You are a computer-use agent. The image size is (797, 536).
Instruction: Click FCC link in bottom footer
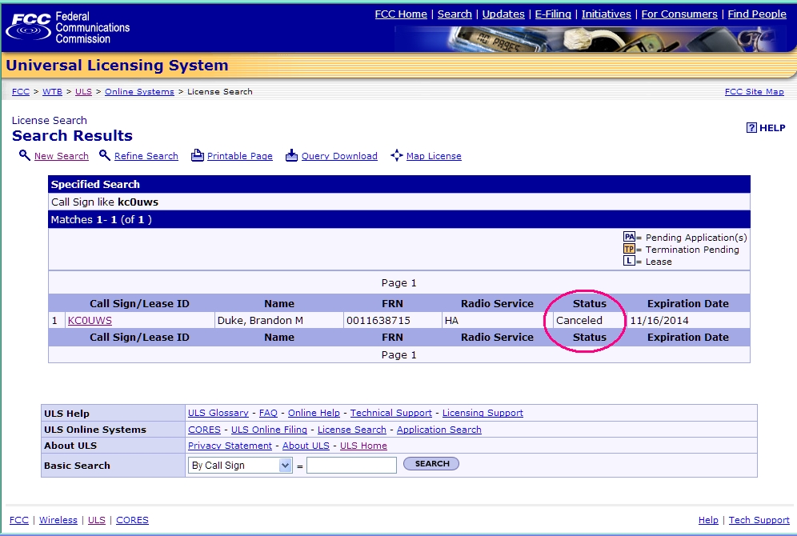pyautogui.click(x=19, y=520)
